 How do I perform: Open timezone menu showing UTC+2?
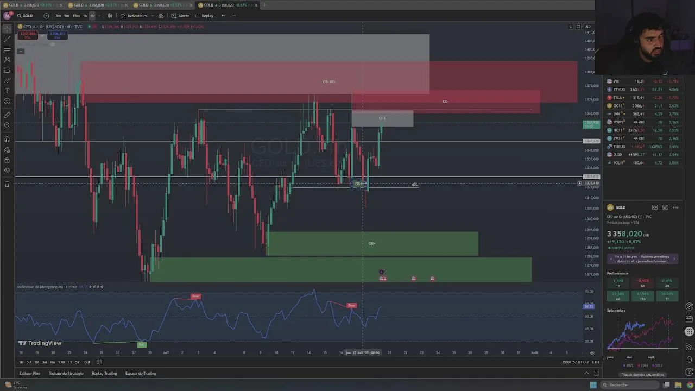[x=576, y=362]
